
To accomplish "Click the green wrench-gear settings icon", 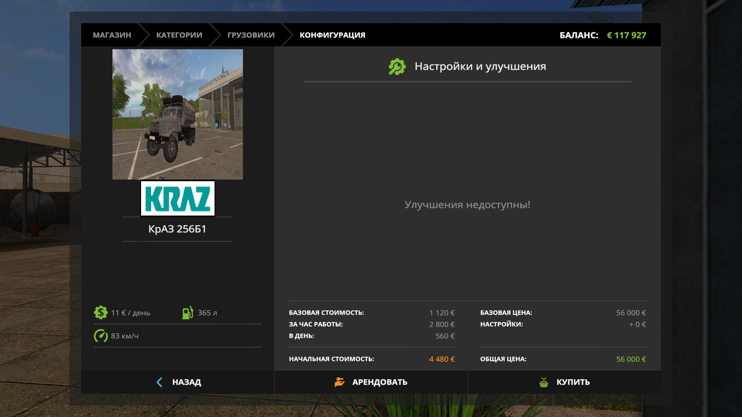I will (x=397, y=67).
